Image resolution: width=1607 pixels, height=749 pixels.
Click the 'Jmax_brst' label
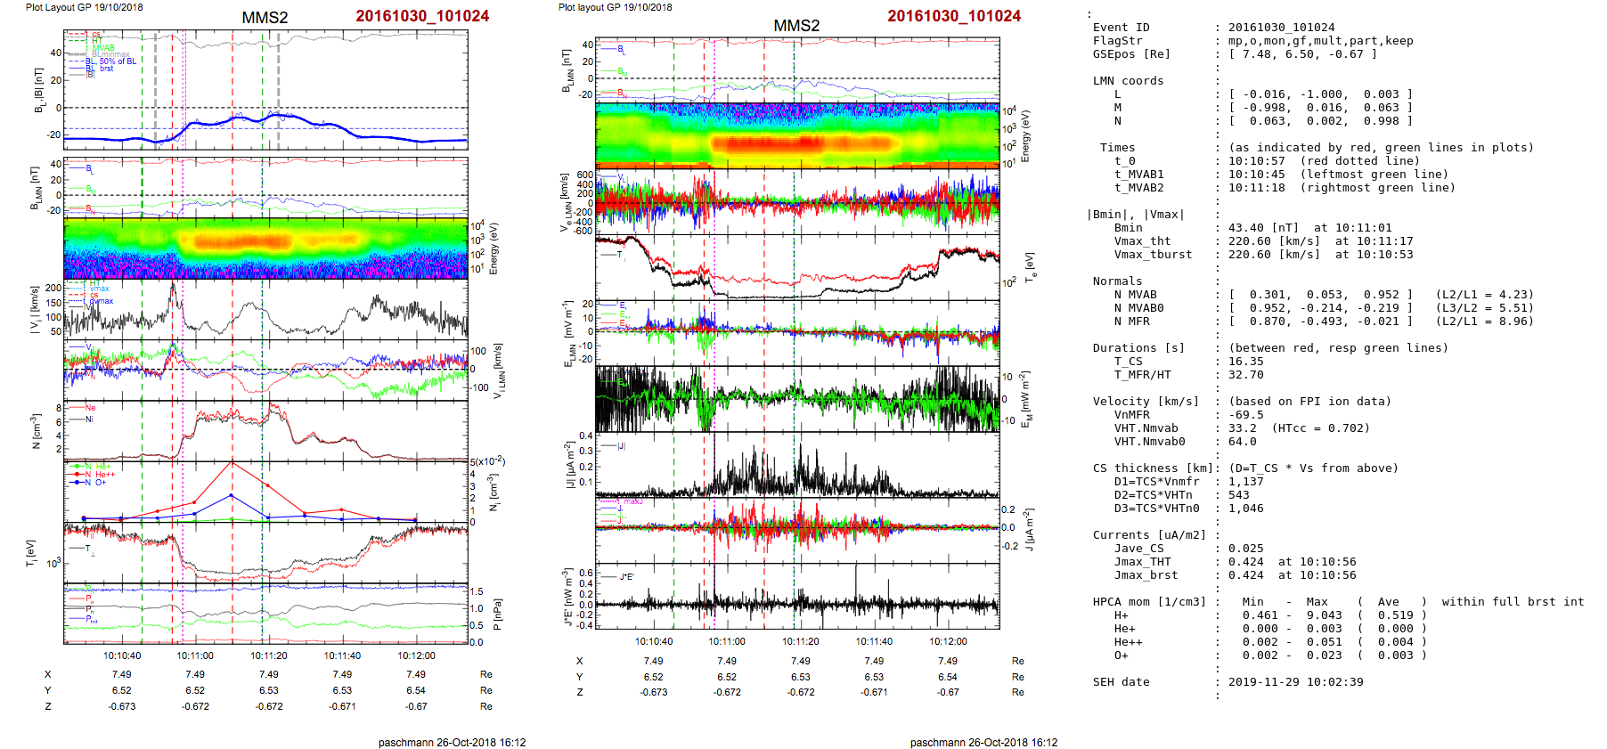(1146, 575)
